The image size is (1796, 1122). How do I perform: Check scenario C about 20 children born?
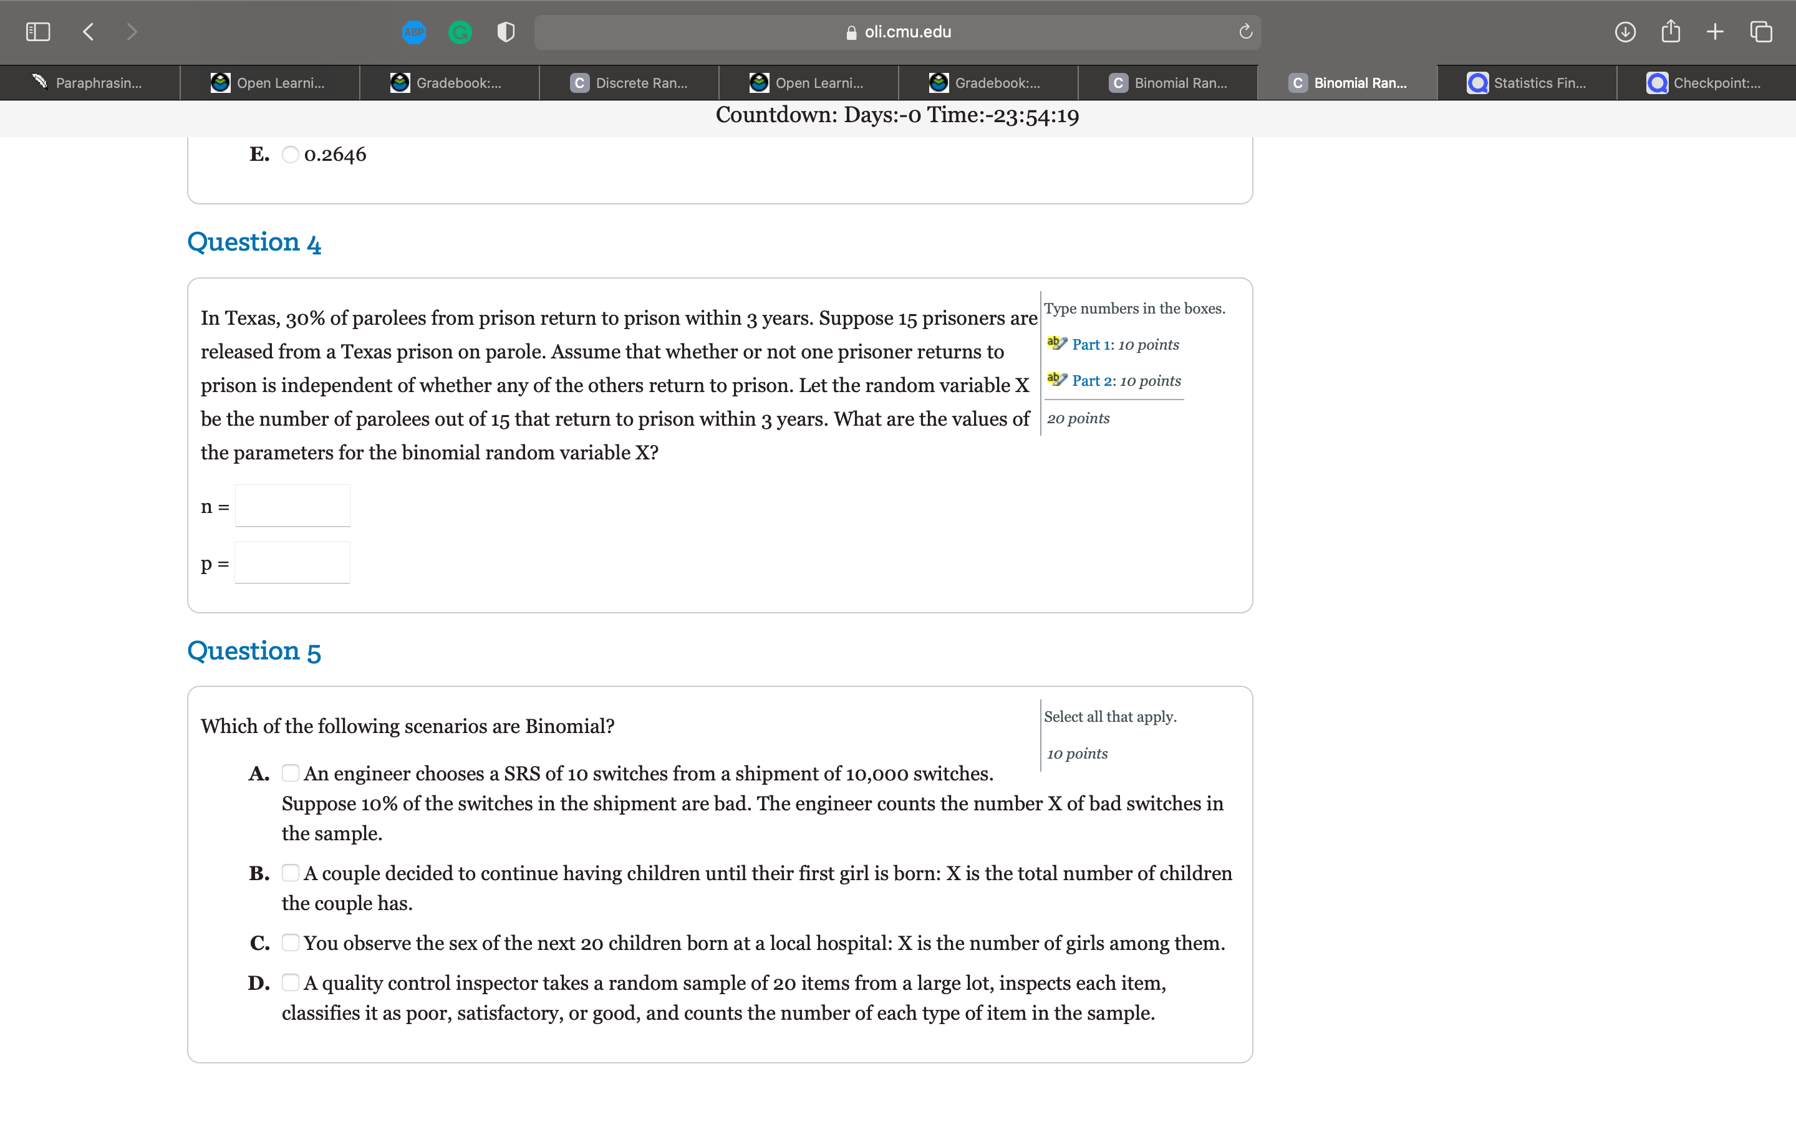coord(290,942)
